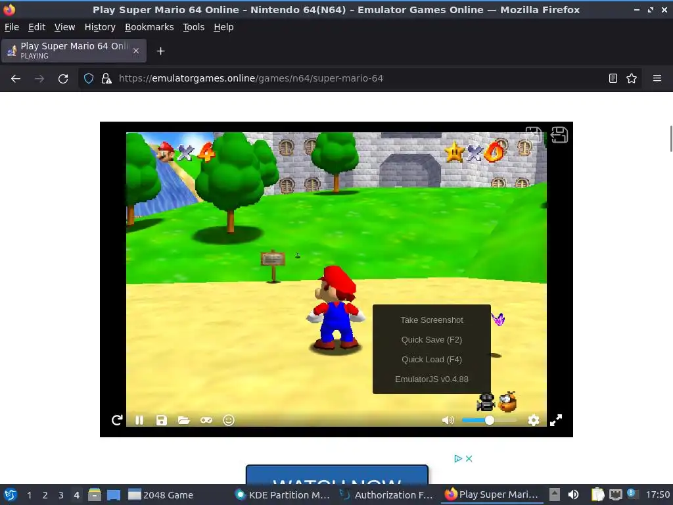Image resolution: width=673 pixels, height=505 pixels.
Task: Bookmark this page with star
Action: pyautogui.click(x=632, y=79)
